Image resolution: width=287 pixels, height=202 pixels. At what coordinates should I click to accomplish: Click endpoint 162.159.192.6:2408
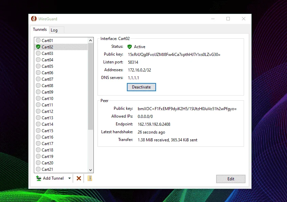pos(154,124)
